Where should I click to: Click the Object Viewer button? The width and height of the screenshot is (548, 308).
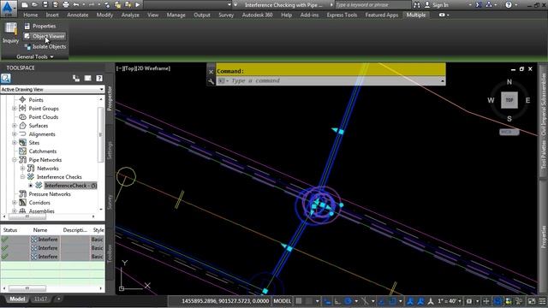point(45,36)
